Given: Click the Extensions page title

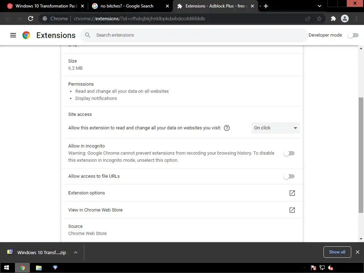Looking at the screenshot, I should click(56, 35).
